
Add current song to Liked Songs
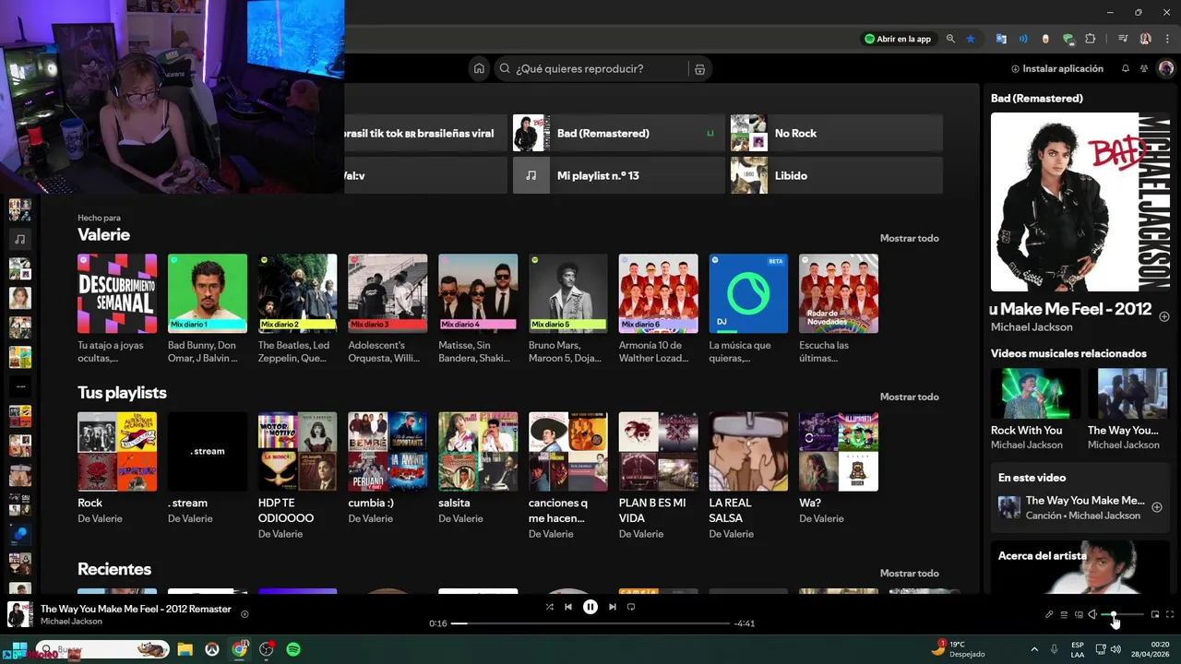(x=245, y=614)
